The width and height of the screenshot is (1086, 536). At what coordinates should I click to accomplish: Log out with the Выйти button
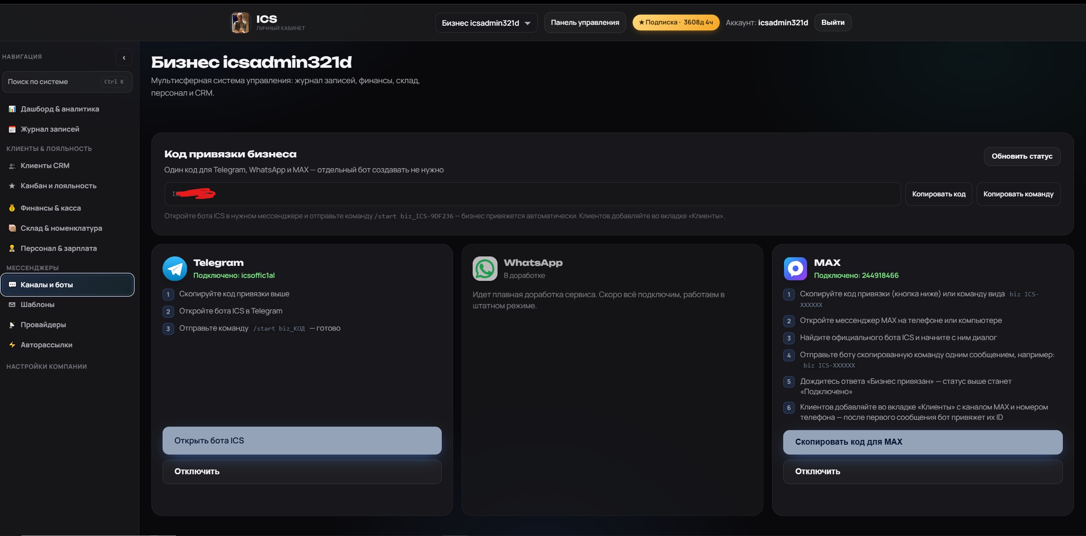[x=833, y=23]
